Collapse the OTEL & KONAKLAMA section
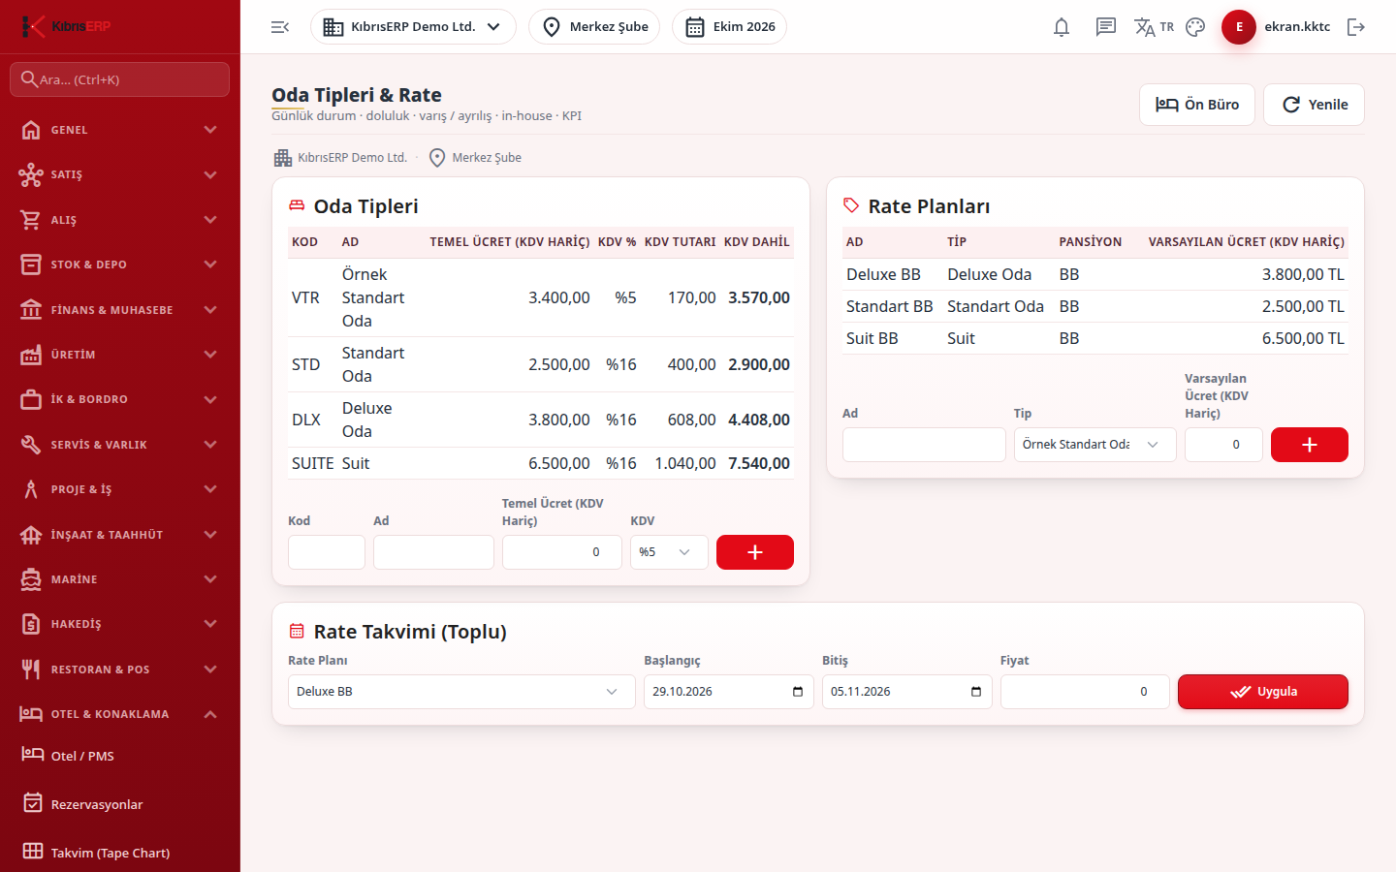 point(120,714)
